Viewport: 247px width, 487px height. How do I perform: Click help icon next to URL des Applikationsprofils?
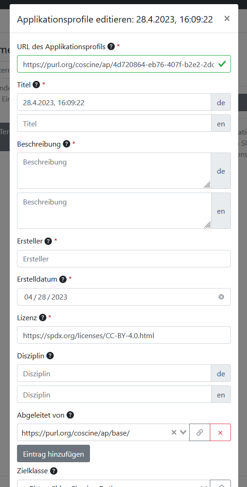[111, 46]
